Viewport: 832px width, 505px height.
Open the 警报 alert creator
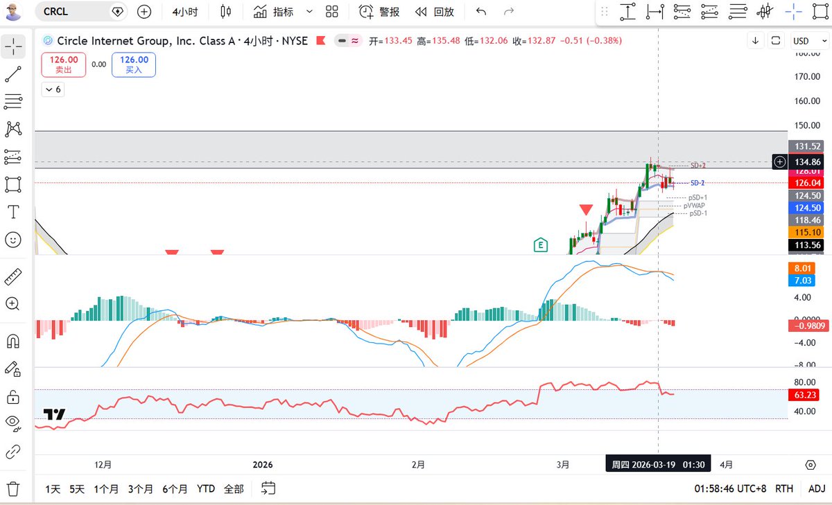[x=379, y=12]
